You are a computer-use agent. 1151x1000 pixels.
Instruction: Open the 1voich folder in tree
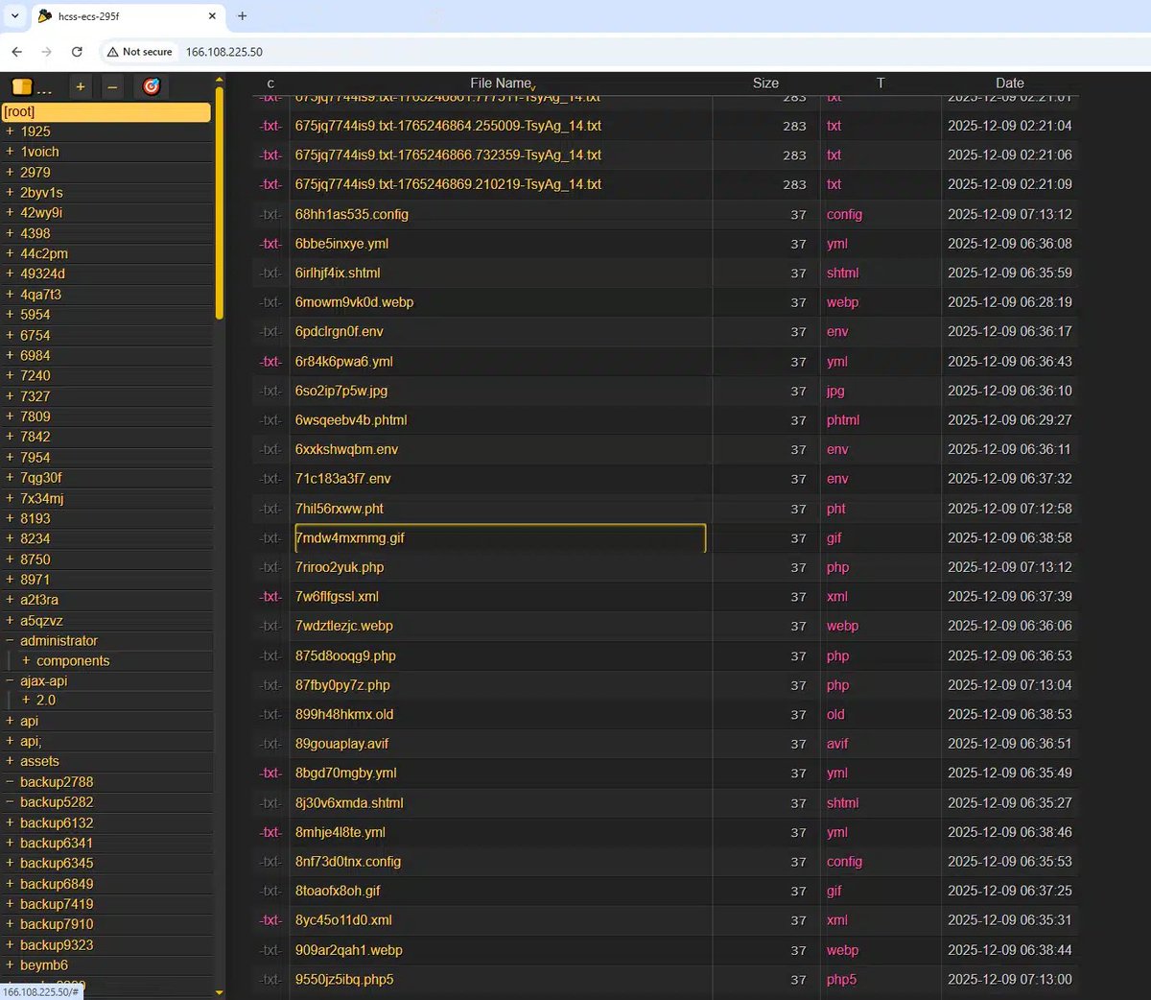[x=39, y=152]
